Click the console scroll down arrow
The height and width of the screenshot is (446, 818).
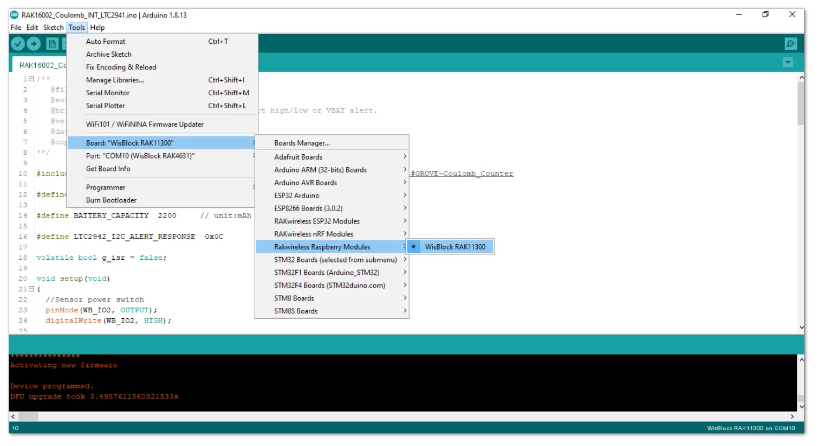pyautogui.click(x=801, y=407)
